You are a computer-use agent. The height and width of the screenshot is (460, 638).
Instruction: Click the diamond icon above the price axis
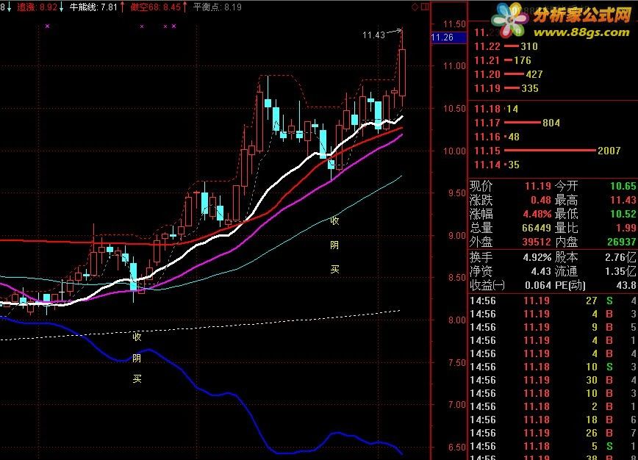pyautogui.click(x=415, y=7)
